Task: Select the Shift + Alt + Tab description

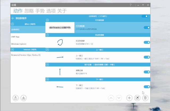Action: pos(92,59)
